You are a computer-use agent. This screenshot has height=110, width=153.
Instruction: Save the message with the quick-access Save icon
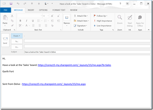coord(11,4)
